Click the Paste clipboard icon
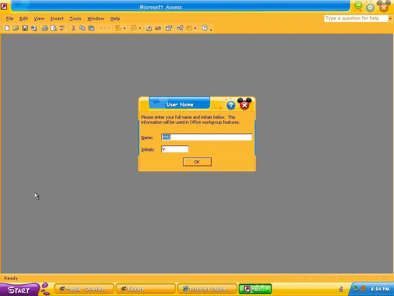This screenshot has width=394, height=296. [92, 28]
